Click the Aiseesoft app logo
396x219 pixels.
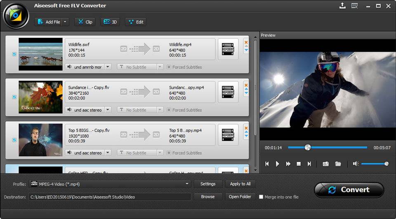click(x=16, y=16)
